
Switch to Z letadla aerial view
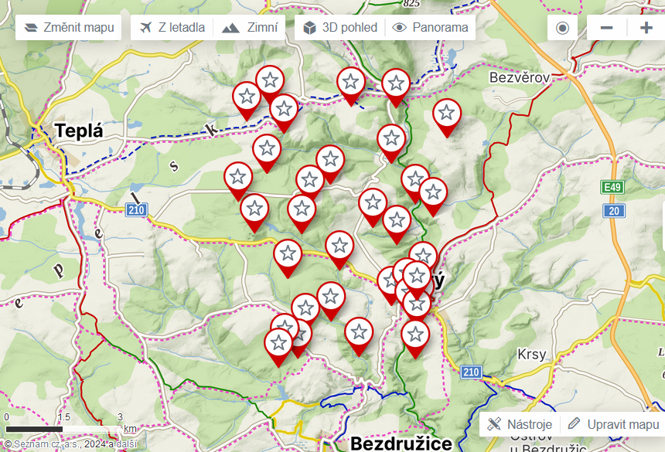(172, 28)
